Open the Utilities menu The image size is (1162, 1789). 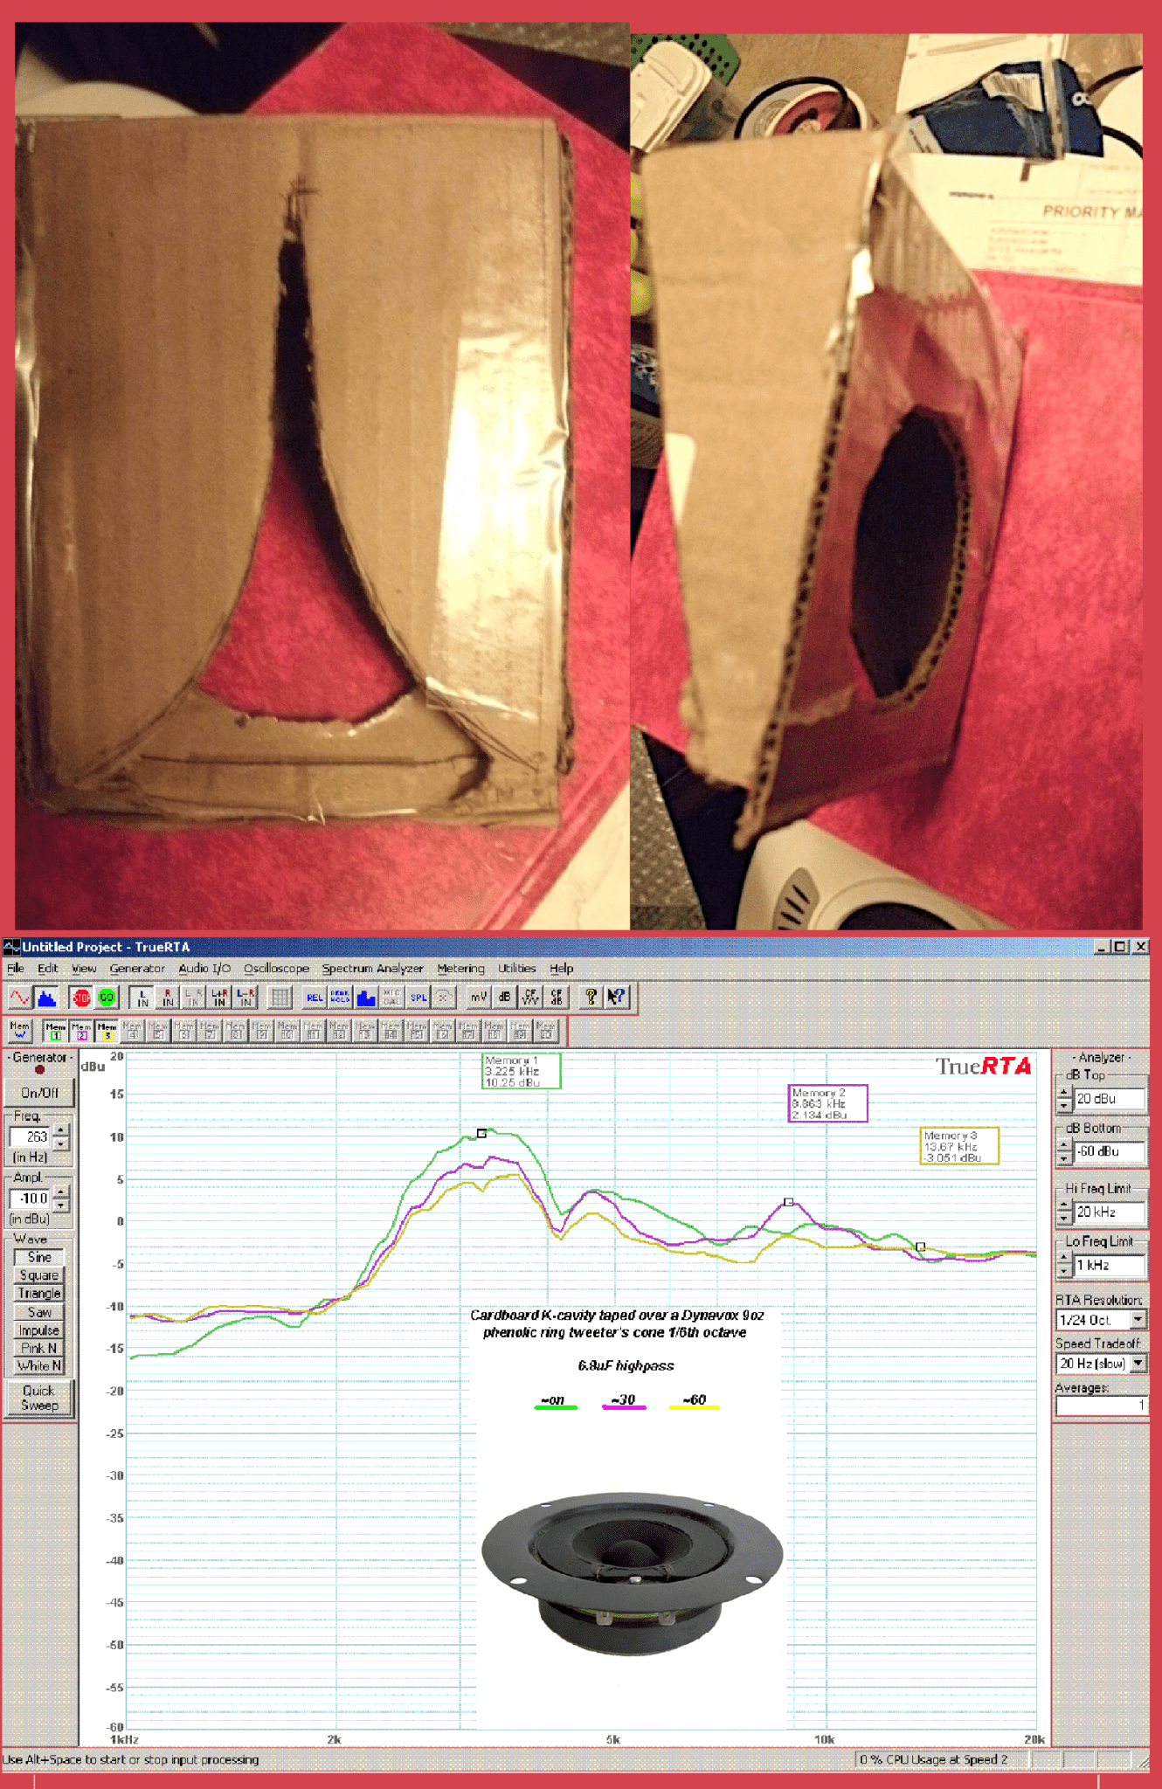point(516,968)
